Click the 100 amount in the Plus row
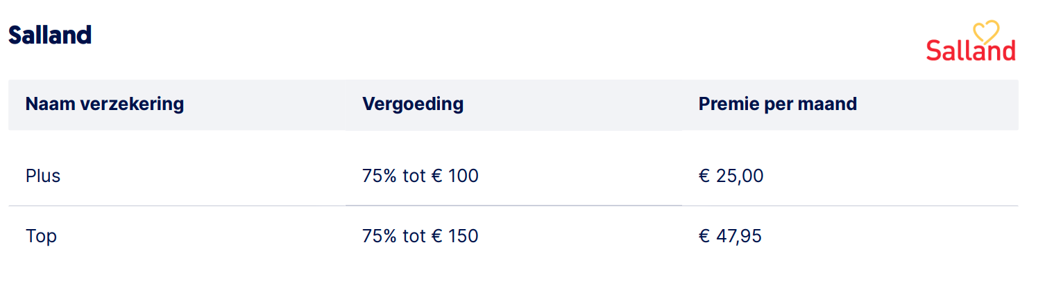Screen dimensions: 1045x281 464,176
